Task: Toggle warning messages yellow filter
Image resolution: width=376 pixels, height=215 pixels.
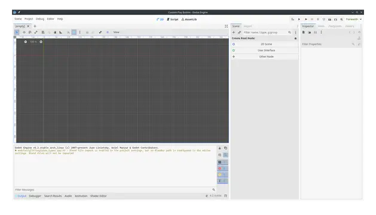Action: coord(222,175)
